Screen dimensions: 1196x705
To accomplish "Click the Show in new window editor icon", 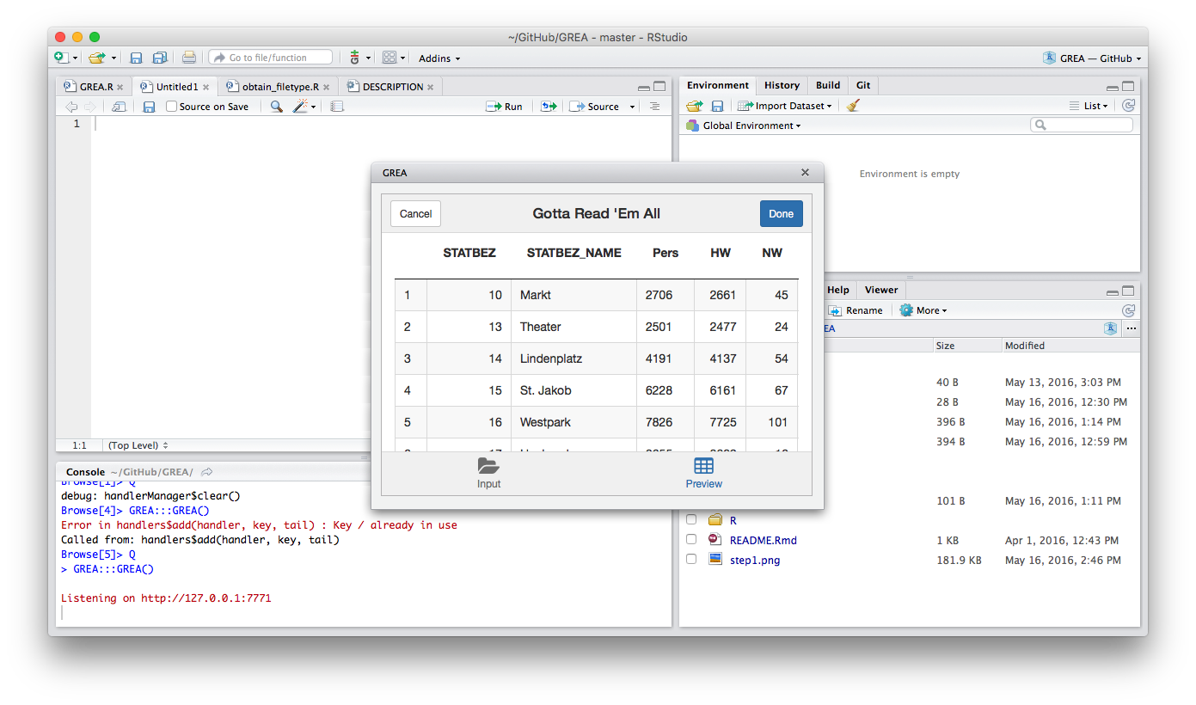I will tap(119, 107).
